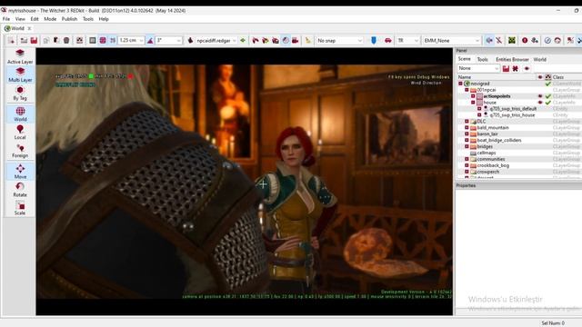Toggle green checkmark on house row
Image resolution: width=582 pixels, height=327 pixels.
[547, 103]
